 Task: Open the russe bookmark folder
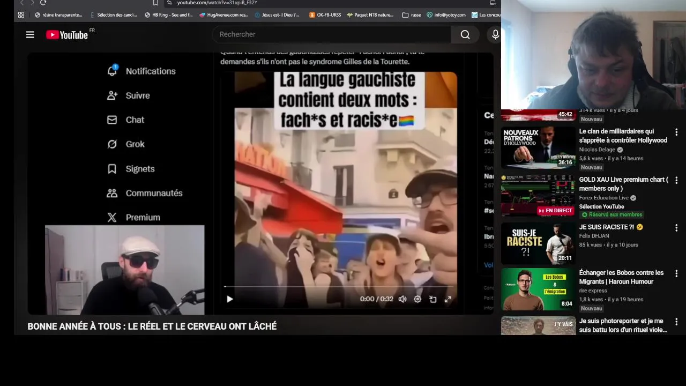coord(412,15)
